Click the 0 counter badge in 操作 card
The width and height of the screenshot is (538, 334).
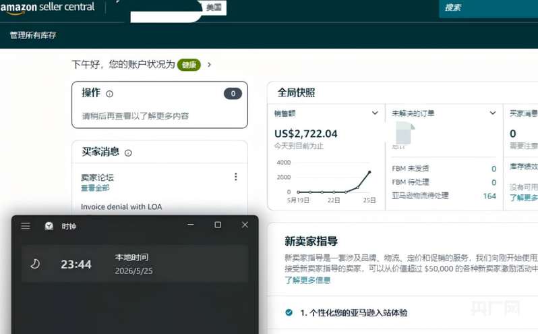[x=233, y=93]
